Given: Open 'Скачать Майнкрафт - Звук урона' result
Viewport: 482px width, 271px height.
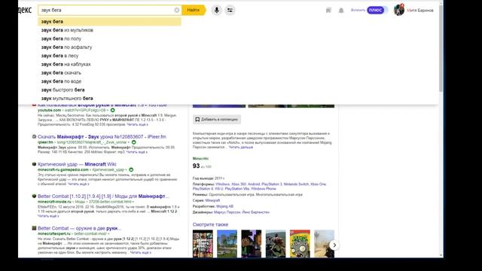Looking at the screenshot, I should click(102, 137).
